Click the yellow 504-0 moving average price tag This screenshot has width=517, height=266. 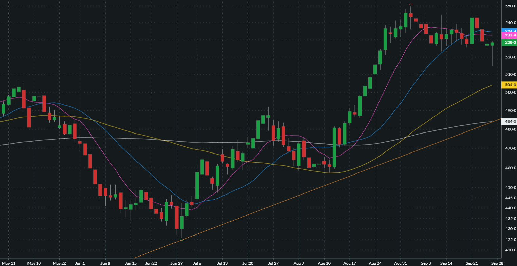click(x=509, y=85)
